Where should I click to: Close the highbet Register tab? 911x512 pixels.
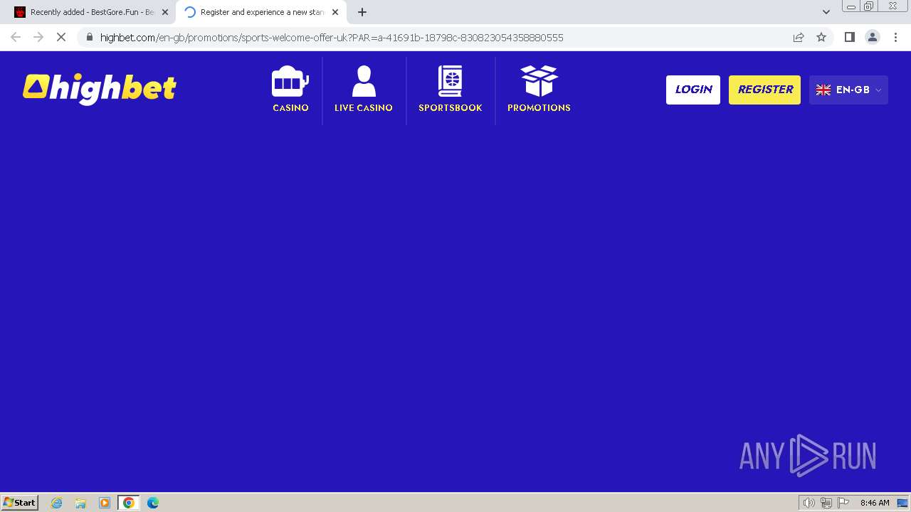click(335, 12)
